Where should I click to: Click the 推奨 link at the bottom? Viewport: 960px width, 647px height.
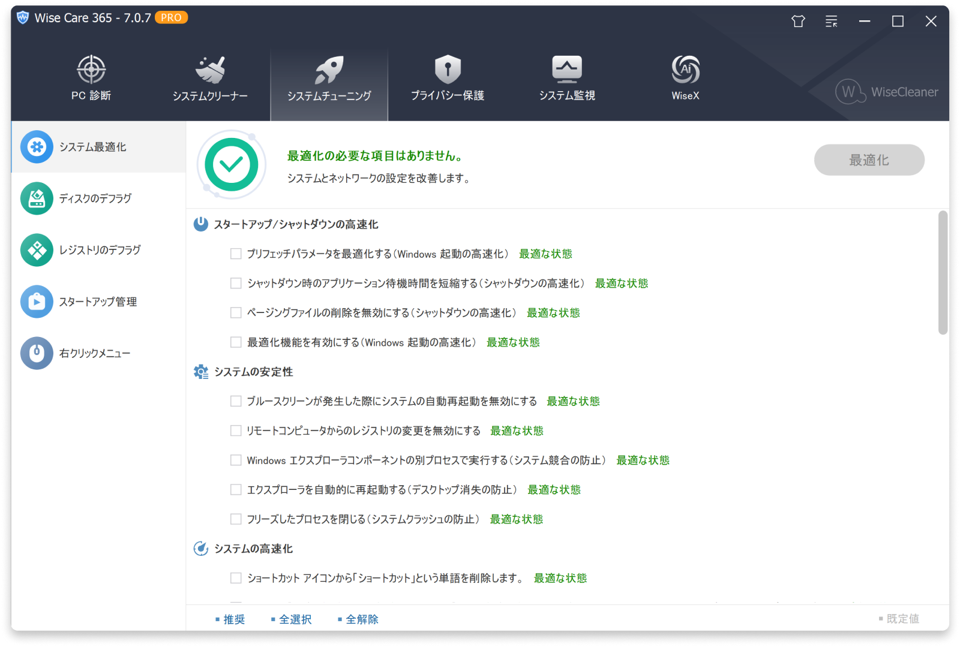click(233, 619)
